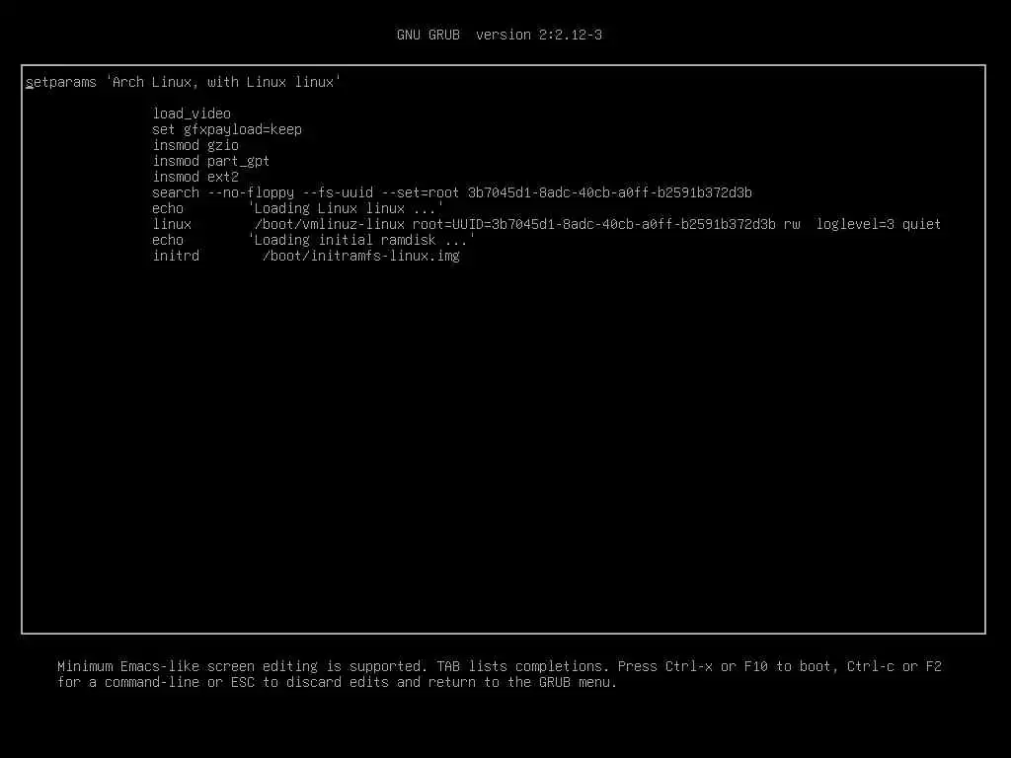
Task: Click the setparams 'Arch Linux, with Linux linux' line
Action: pyautogui.click(x=183, y=83)
